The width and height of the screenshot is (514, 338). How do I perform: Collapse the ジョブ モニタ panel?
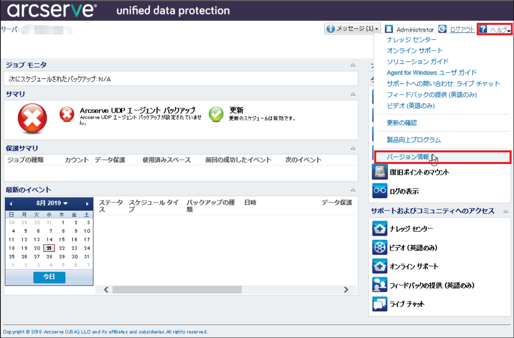[353, 65]
